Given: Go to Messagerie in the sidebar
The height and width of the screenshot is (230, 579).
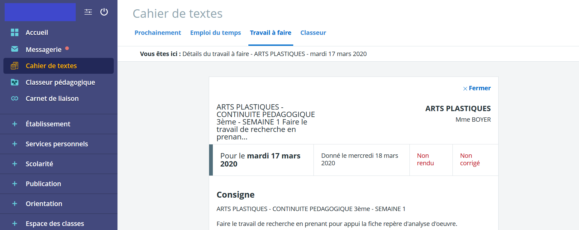Looking at the screenshot, I should (x=43, y=49).
